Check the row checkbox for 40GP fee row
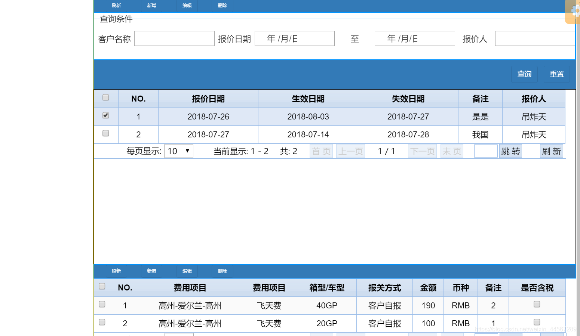This screenshot has width=580, height=336. click(102, 304)
